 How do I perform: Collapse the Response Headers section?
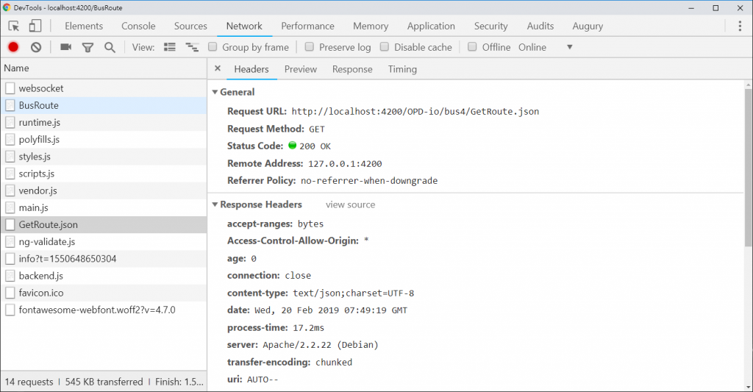(215, 204)
